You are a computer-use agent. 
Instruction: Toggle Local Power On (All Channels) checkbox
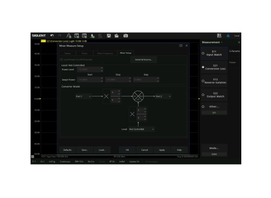[61, 59]
